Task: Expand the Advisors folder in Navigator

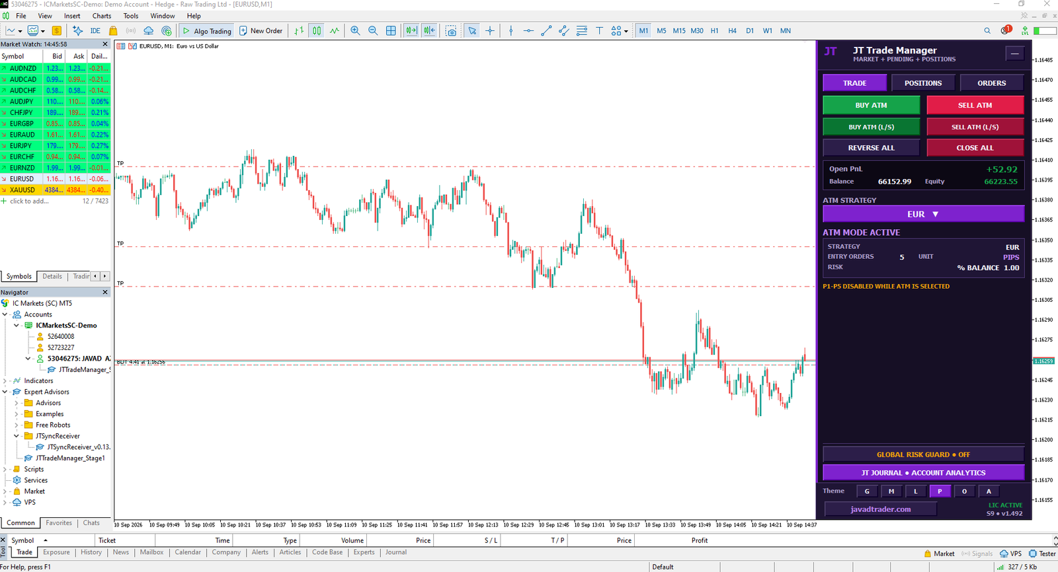Action: point(17,403)
